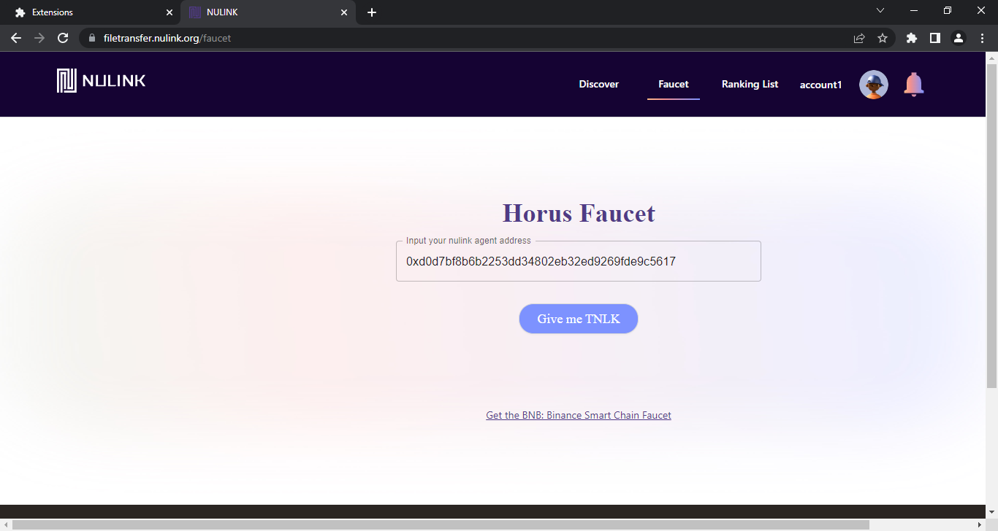Open Chrome three-dot menu

tap(982, 38)
